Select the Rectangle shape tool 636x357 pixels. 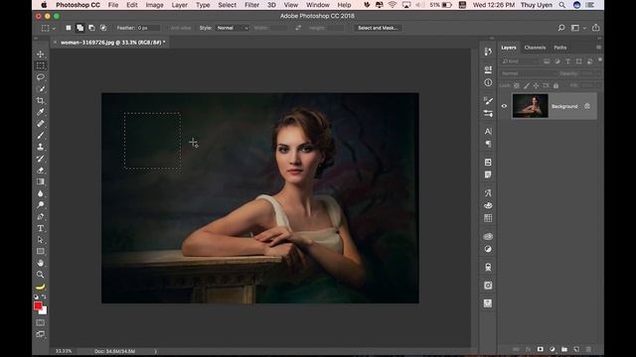coord(40,251)
